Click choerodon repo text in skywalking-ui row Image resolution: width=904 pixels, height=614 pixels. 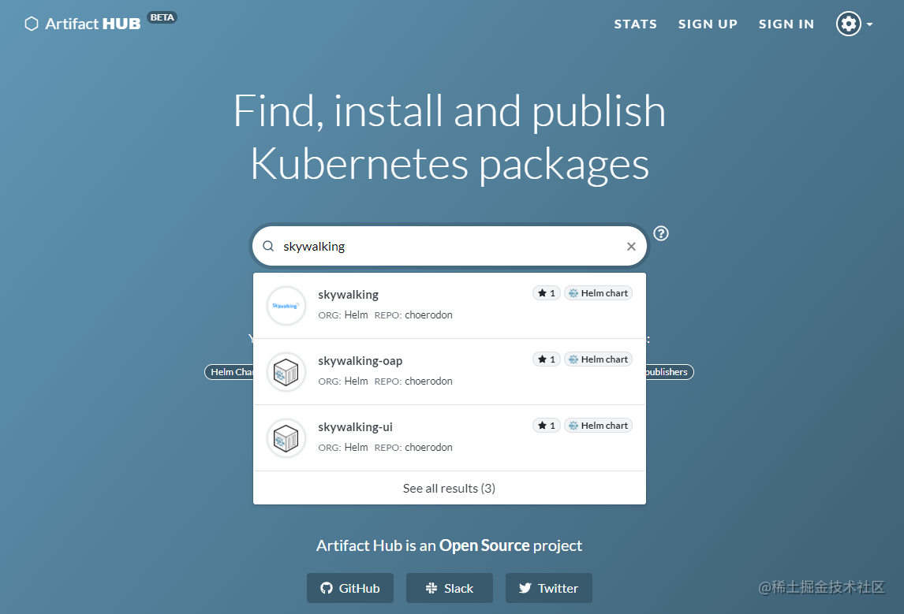coord(428,448)
